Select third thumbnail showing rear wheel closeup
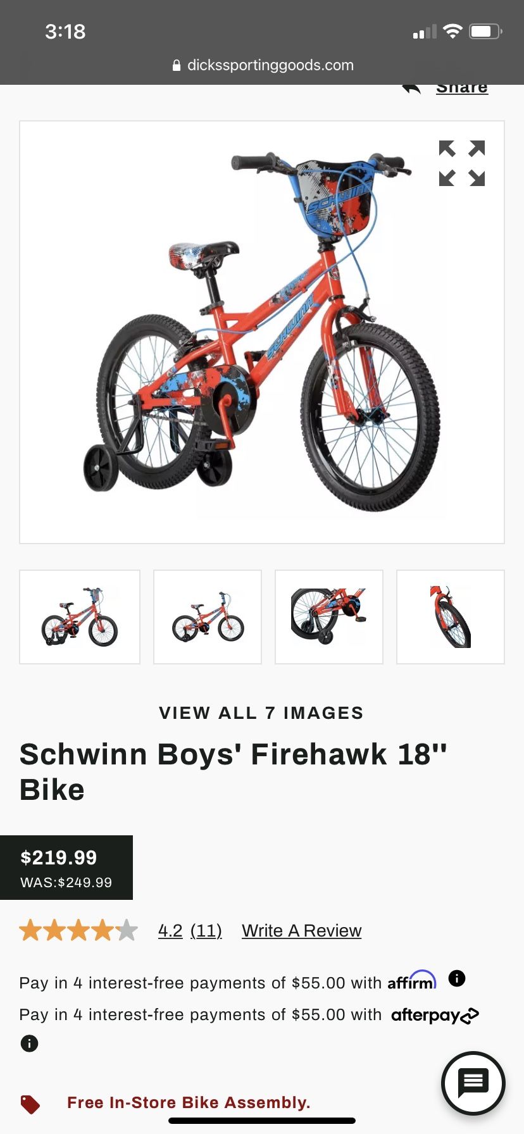Screen dimensions: 524x1134 [329, 617]
